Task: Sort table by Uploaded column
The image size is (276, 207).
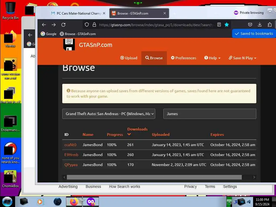Action: coord(161,134)
